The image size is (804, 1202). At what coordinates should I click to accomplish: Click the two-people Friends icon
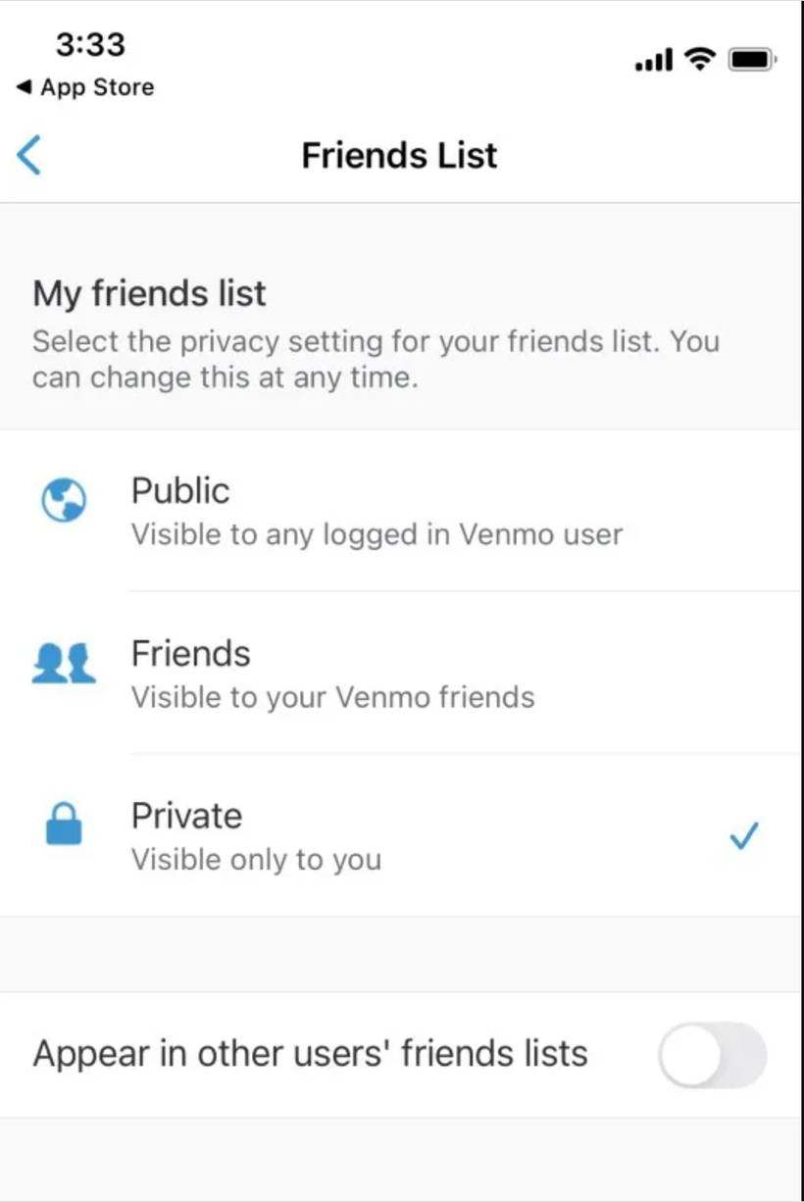(64, 664)
